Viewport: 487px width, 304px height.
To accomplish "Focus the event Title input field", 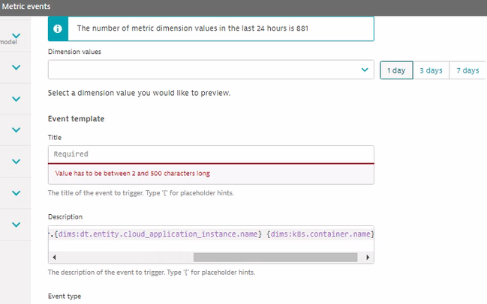I will 211,154.
